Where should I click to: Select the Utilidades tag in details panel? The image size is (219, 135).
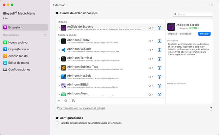(185, 34)
